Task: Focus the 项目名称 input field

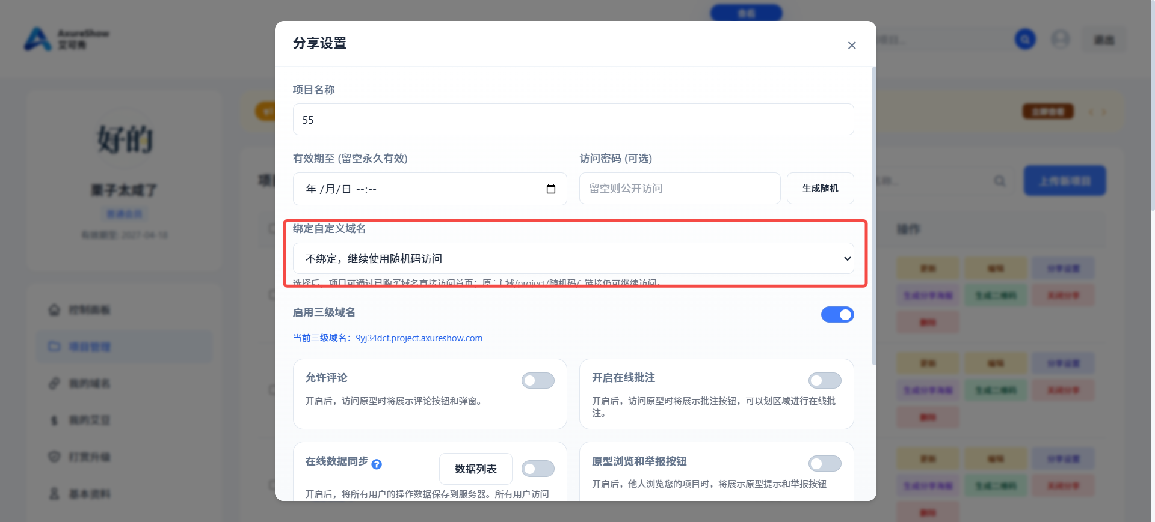Action: [x=573, y=120]
